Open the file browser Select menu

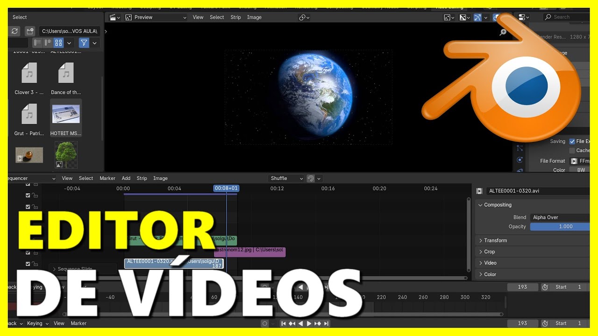click(x=20, y=17)
